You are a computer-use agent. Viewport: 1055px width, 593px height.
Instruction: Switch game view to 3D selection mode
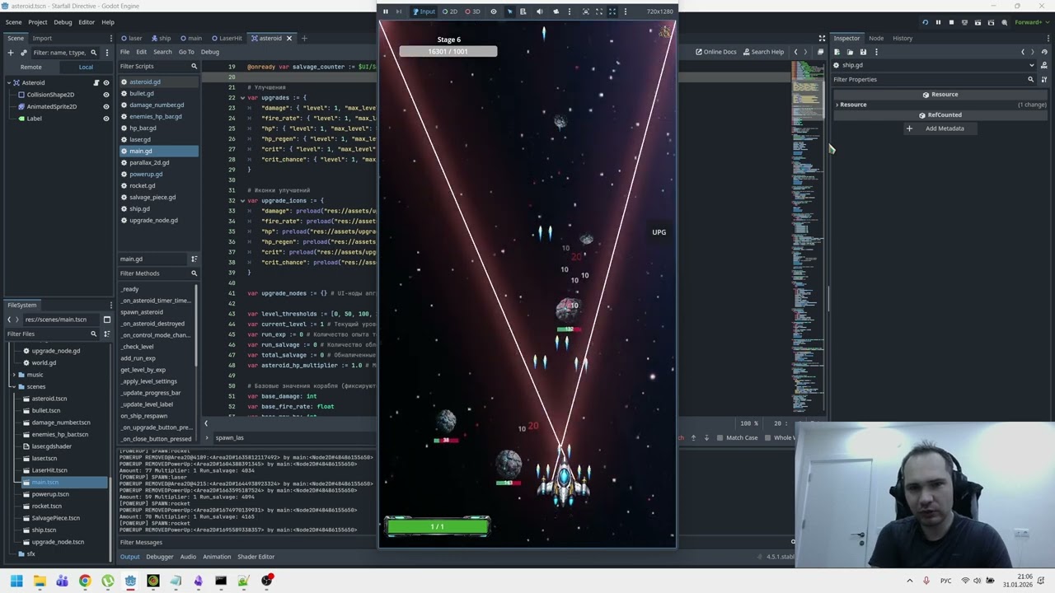point(472,12)
